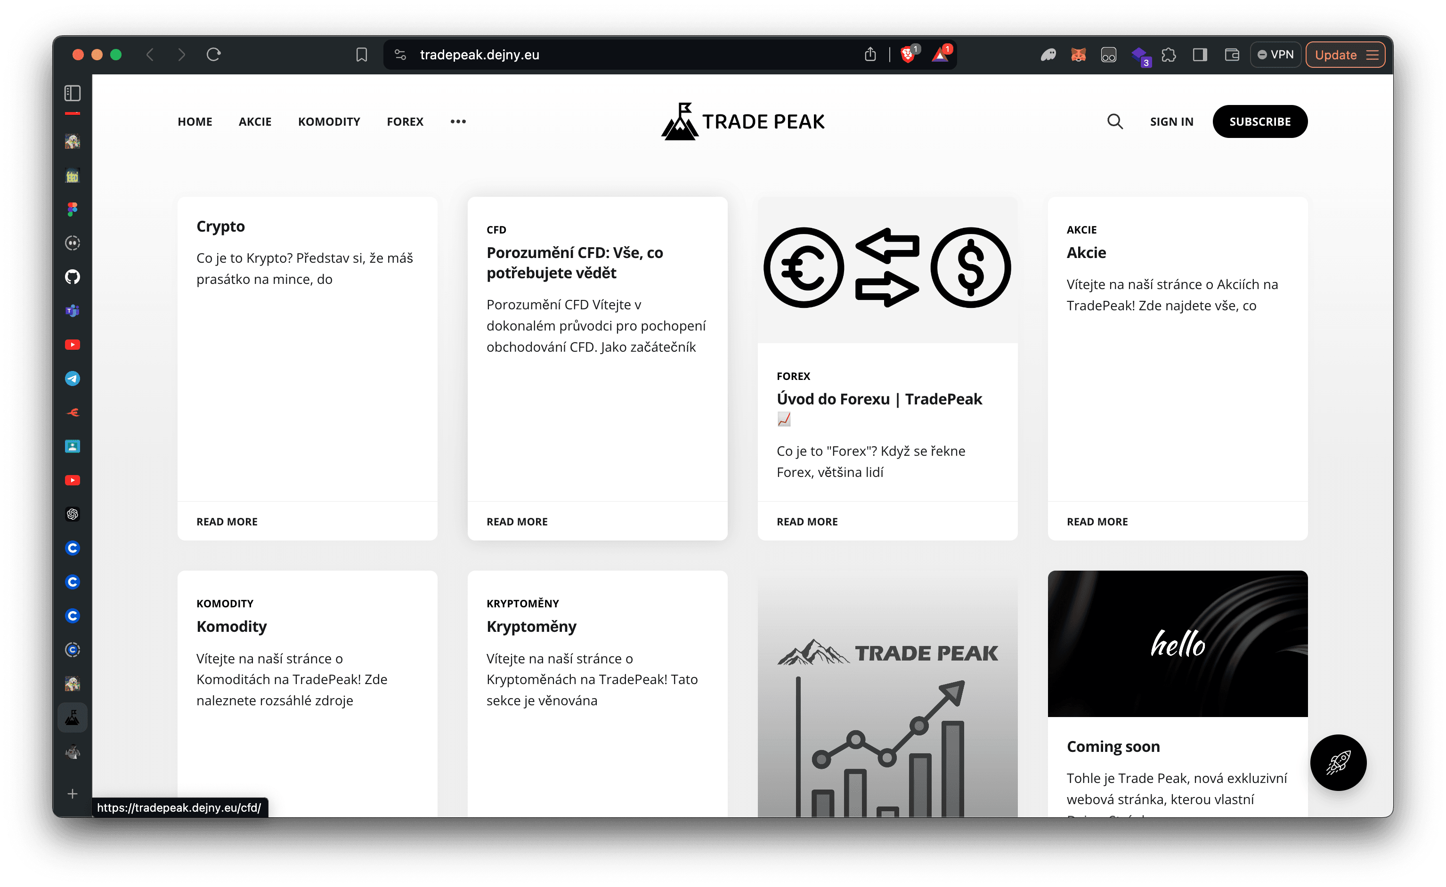Click the FOREX category tag above Úvod do Forexu
Screen dimensions: 1446x887
(x=793, y=375)
